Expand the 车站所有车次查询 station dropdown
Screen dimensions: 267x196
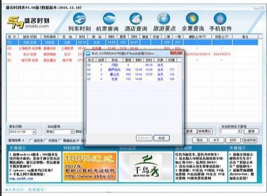[x=239, y=131]
